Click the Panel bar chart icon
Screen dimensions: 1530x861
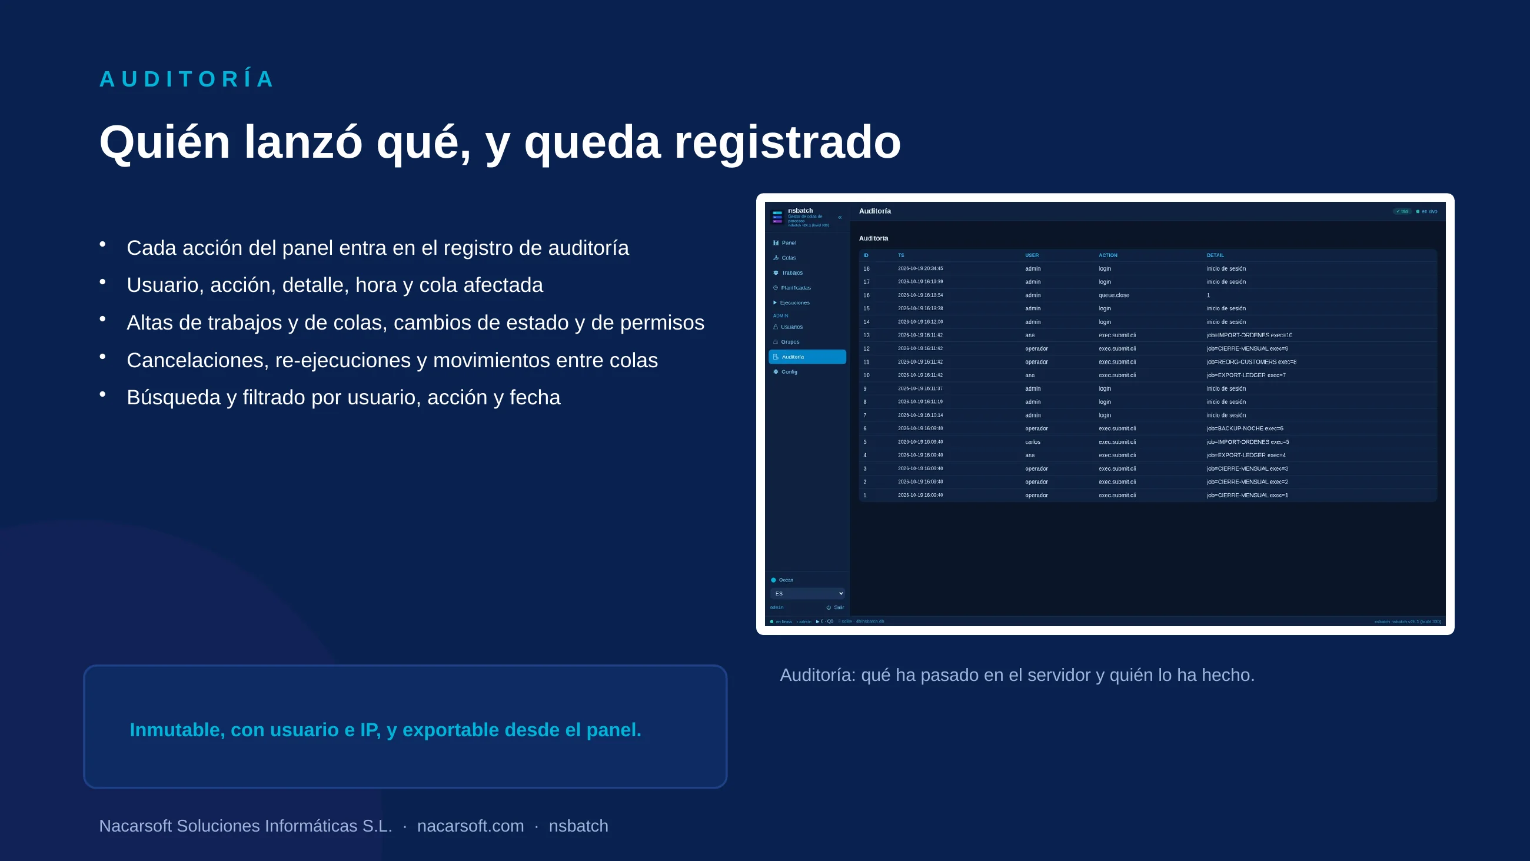point(776,242)
